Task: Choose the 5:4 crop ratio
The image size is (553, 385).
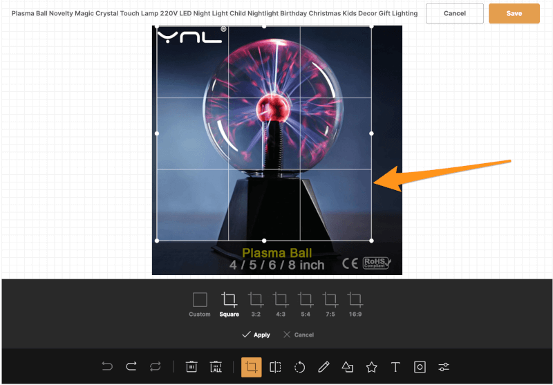Action: tap(306, 305)
